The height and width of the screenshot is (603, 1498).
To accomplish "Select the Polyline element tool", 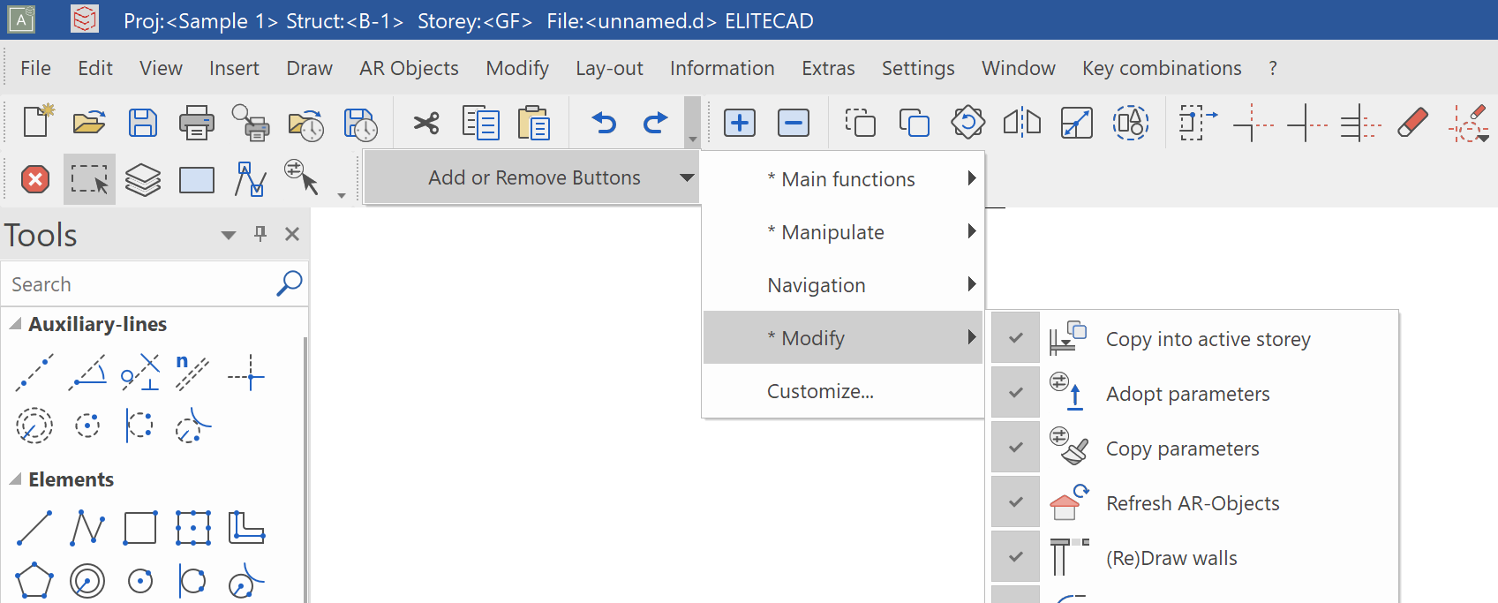I will pyautogui.click(x=87, y=528).
